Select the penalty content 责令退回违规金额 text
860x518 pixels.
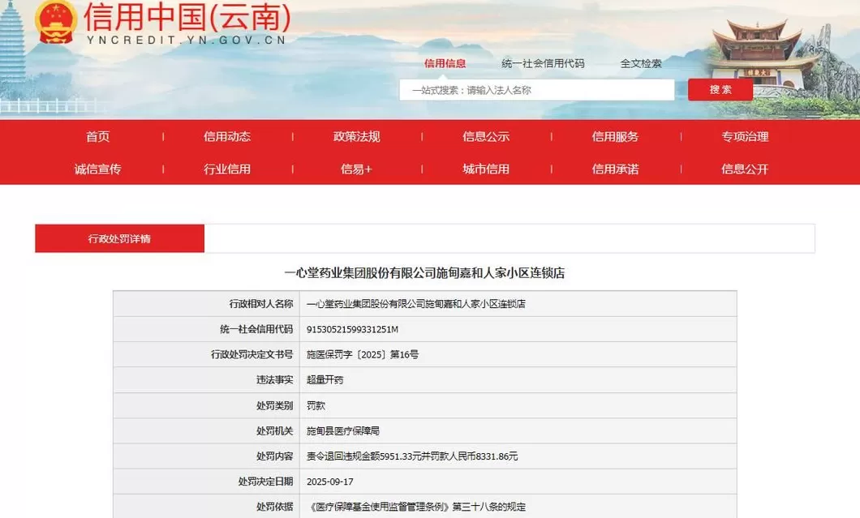click(x=412, y=456)
